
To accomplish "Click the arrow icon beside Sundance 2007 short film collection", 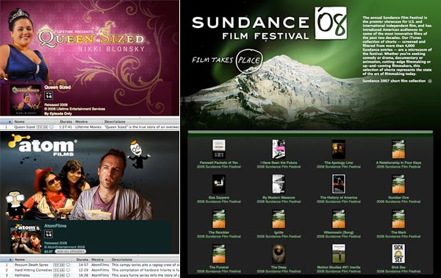I will click(430, 81).
